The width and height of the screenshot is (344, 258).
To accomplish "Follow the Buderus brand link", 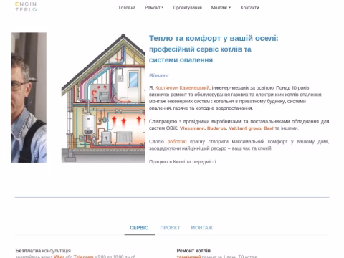I will click(x=216, y=128).
